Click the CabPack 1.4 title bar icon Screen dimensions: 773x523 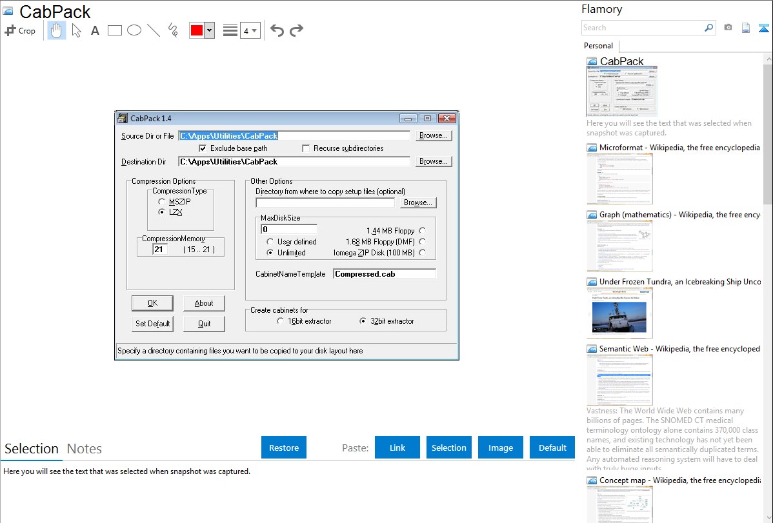[122, 118]
